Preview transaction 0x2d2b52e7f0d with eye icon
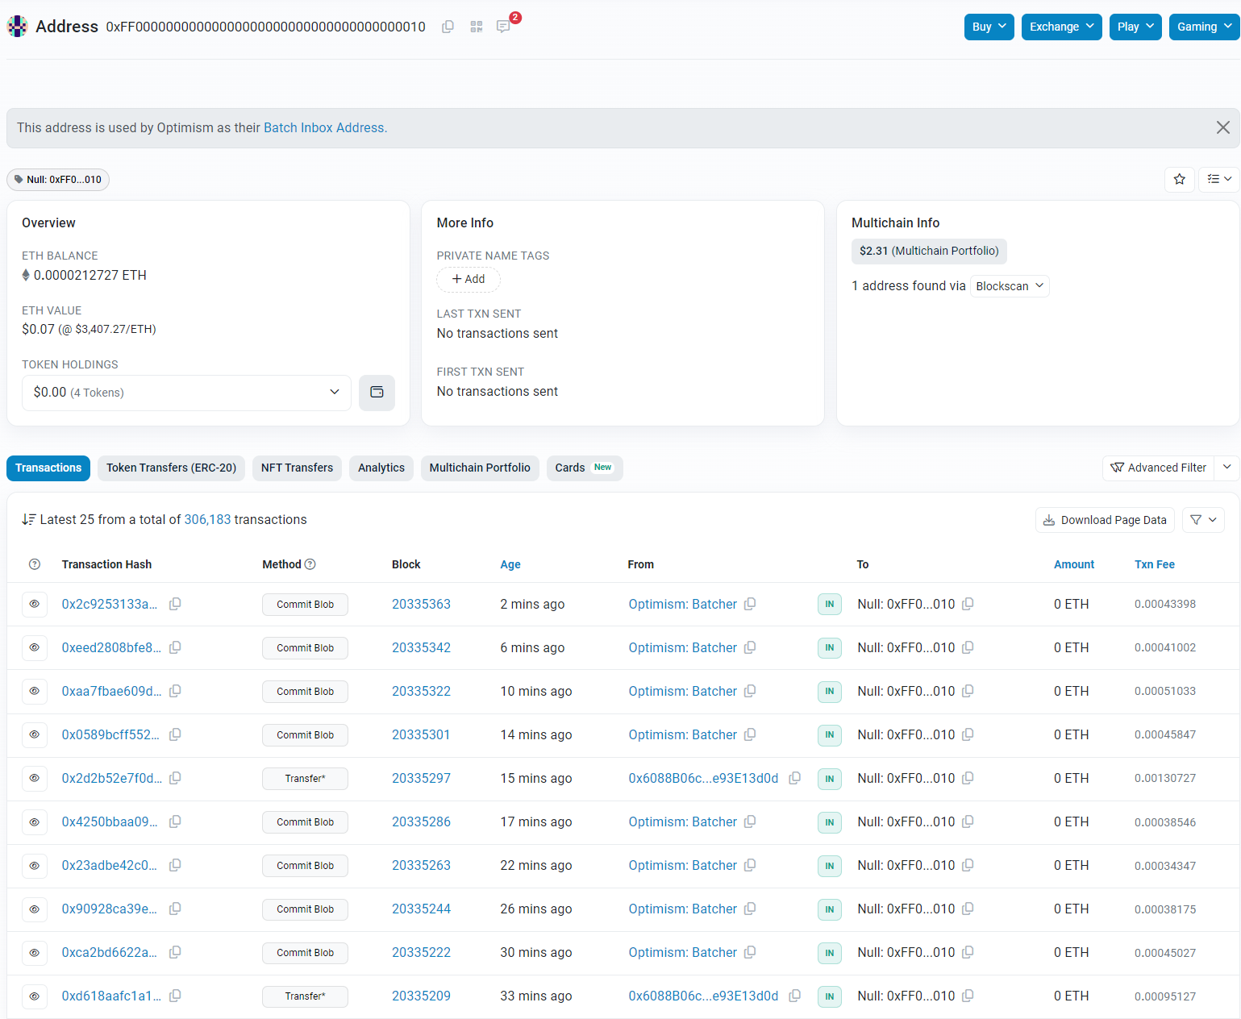The image size is (1241, 1019). (35, 778)
